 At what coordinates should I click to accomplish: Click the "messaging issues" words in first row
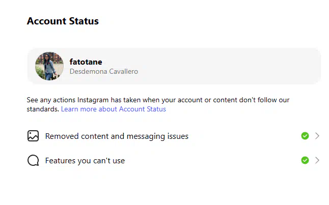click(x=157, y=136)
